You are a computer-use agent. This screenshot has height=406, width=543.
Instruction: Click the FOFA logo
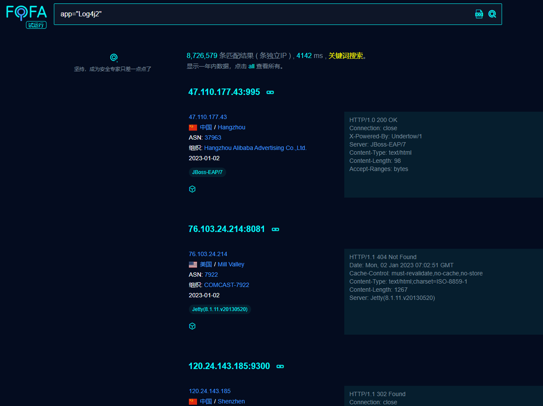click(26, 13)
